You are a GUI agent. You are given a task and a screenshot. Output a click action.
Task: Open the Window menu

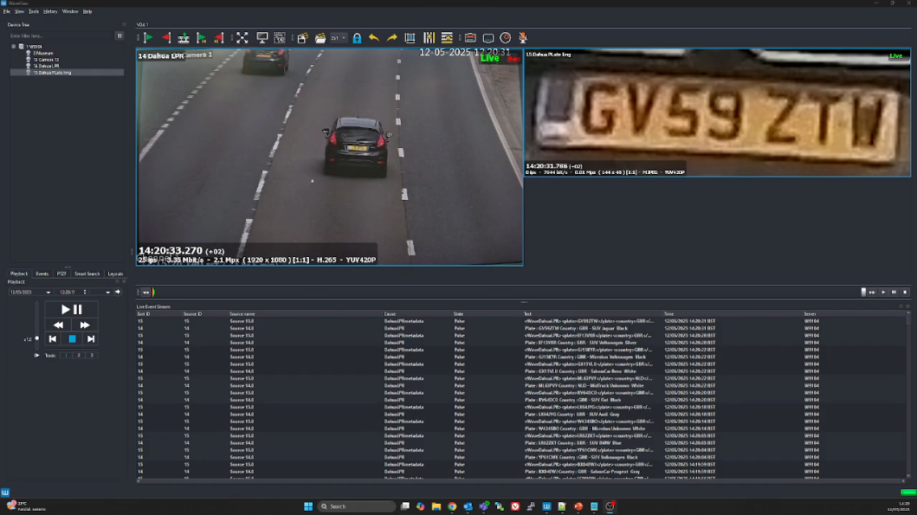click(70, 11)
